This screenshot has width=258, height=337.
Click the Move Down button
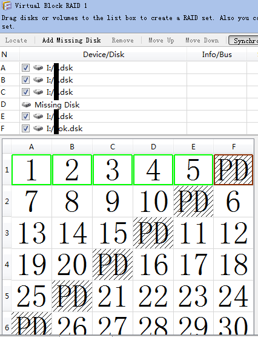click(x=202, y=40)
